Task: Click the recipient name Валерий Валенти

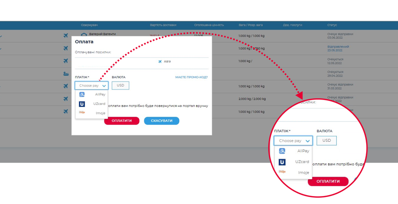Action: point(102,34)
